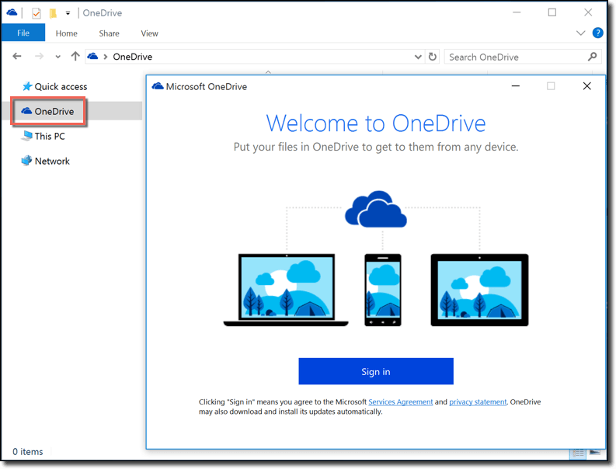Viewport: 616px width, 469px height.
Task: Close the File Explorer window
Action: coord(588,12)
